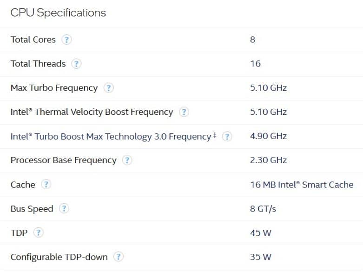Open the Total Threads help tooltip icon
Image resolution: width=363 pixels, height=279 pixels.
pos(77,64)
